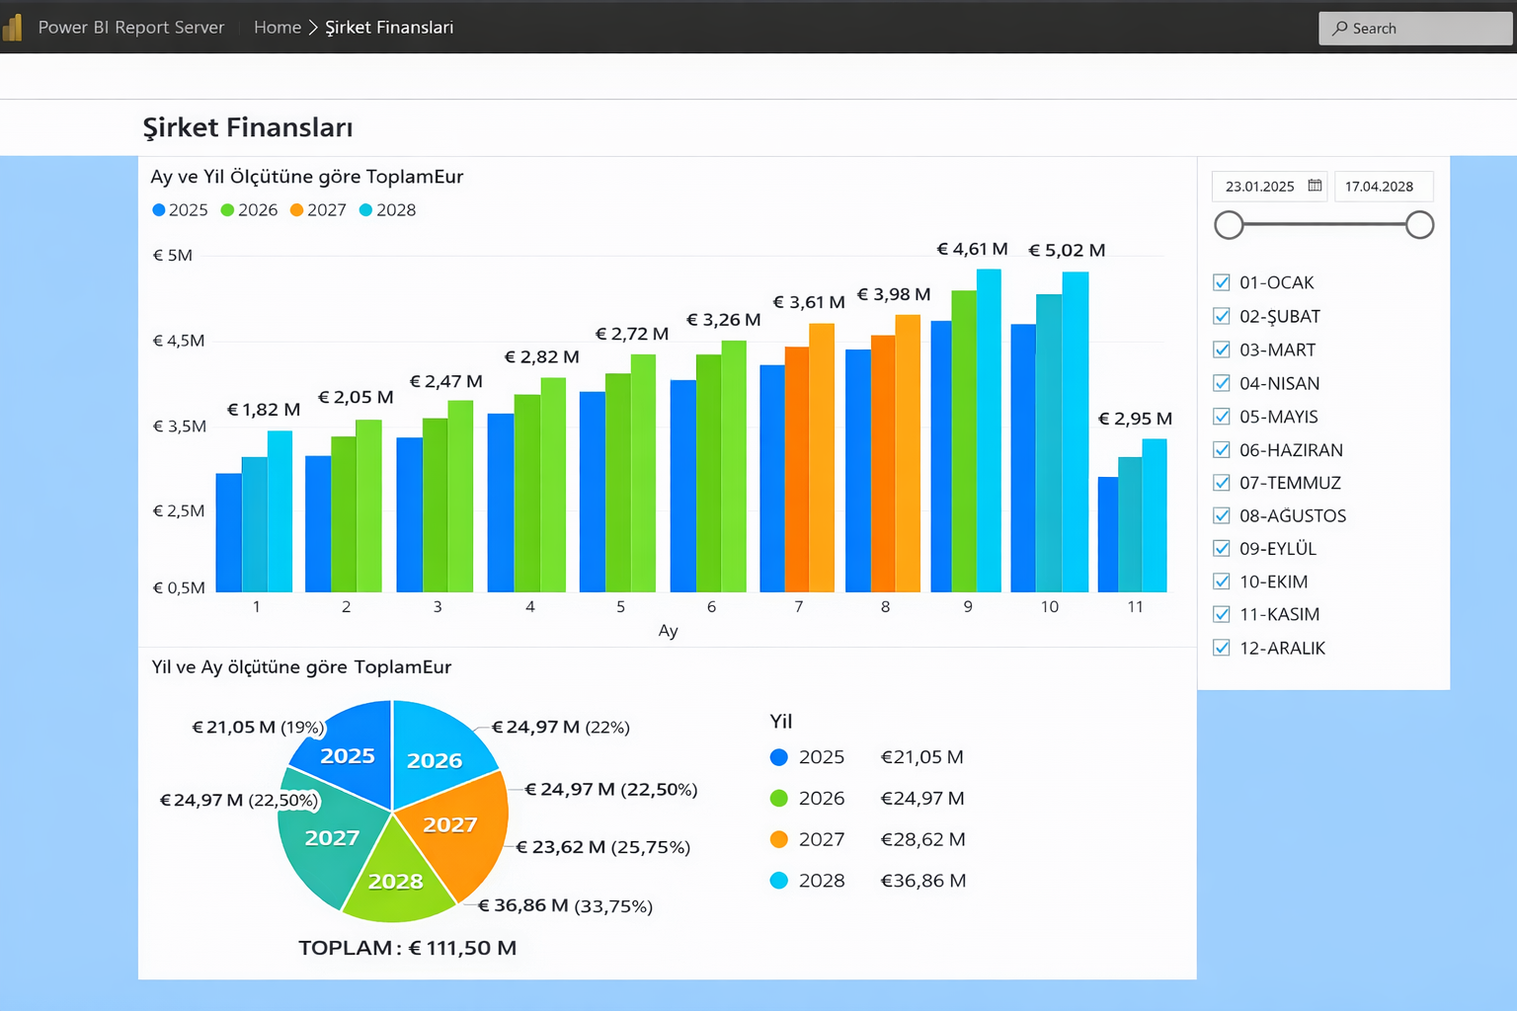The width and height of the screenshot is (1517, 1011).
Task: Click the '€ 4,61 M' bar data label
Action: click(x=972, y=250)
